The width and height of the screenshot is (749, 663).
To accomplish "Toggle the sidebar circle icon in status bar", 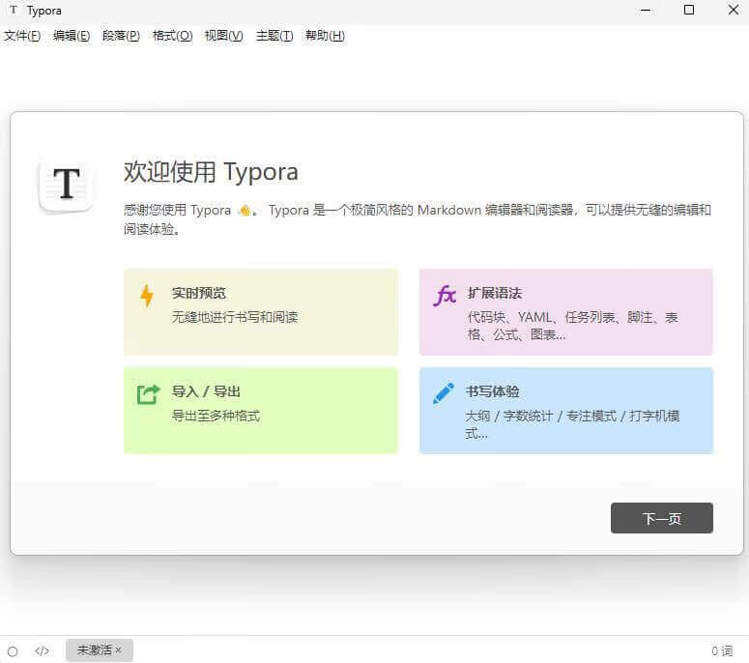I will click(13, 651).
